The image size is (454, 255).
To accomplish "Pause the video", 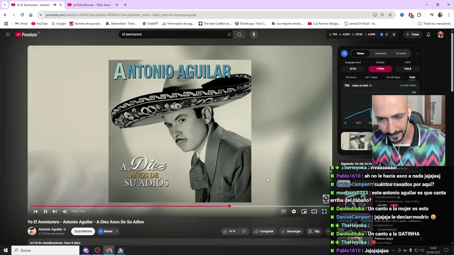I will (x=45, y=211).
